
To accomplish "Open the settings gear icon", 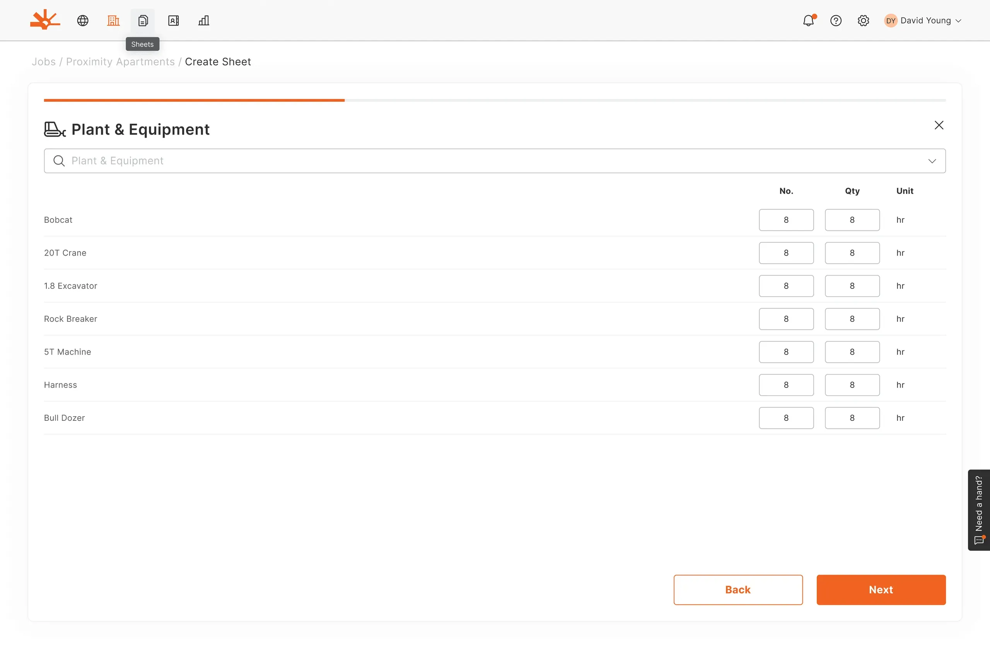I will point(863,20).
